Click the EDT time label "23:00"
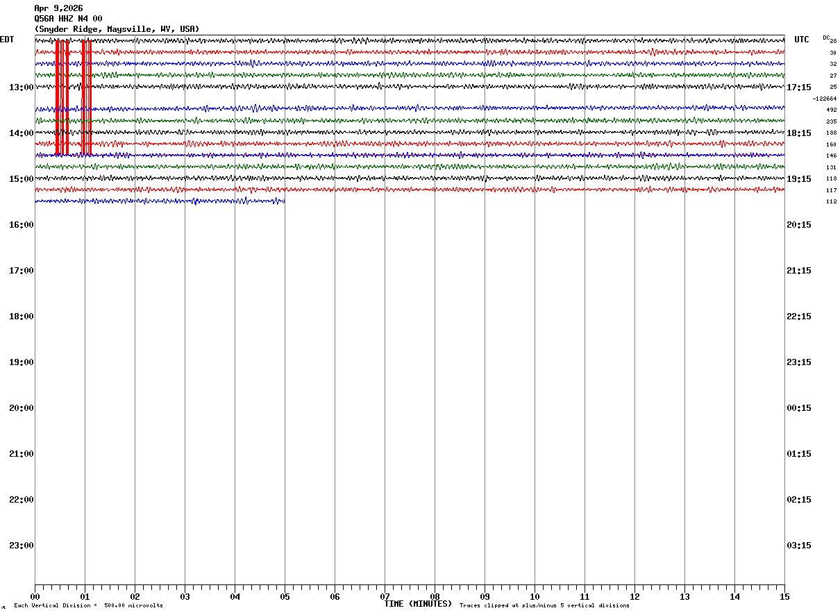The height and width of the screenshot is (615, 840). (21, 546)
